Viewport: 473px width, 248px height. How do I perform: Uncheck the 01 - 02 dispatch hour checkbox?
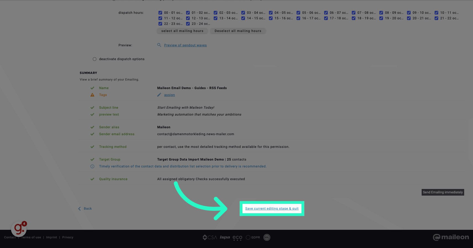click(x=188, y=13)
